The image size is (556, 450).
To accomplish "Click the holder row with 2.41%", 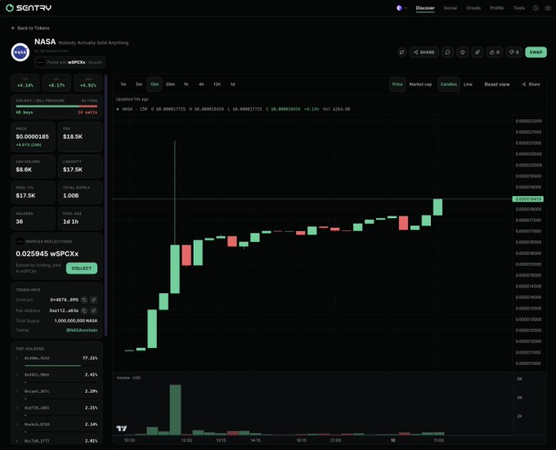I will click(x=56, y=377).
